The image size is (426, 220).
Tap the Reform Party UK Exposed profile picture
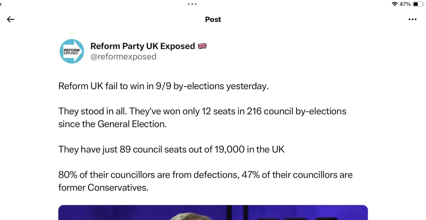point(71,51)
